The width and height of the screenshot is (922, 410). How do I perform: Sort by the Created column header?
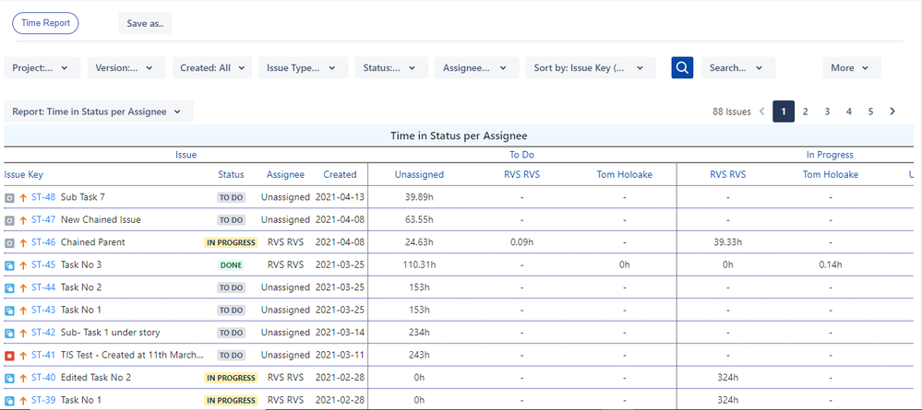(x=340, y=174)
